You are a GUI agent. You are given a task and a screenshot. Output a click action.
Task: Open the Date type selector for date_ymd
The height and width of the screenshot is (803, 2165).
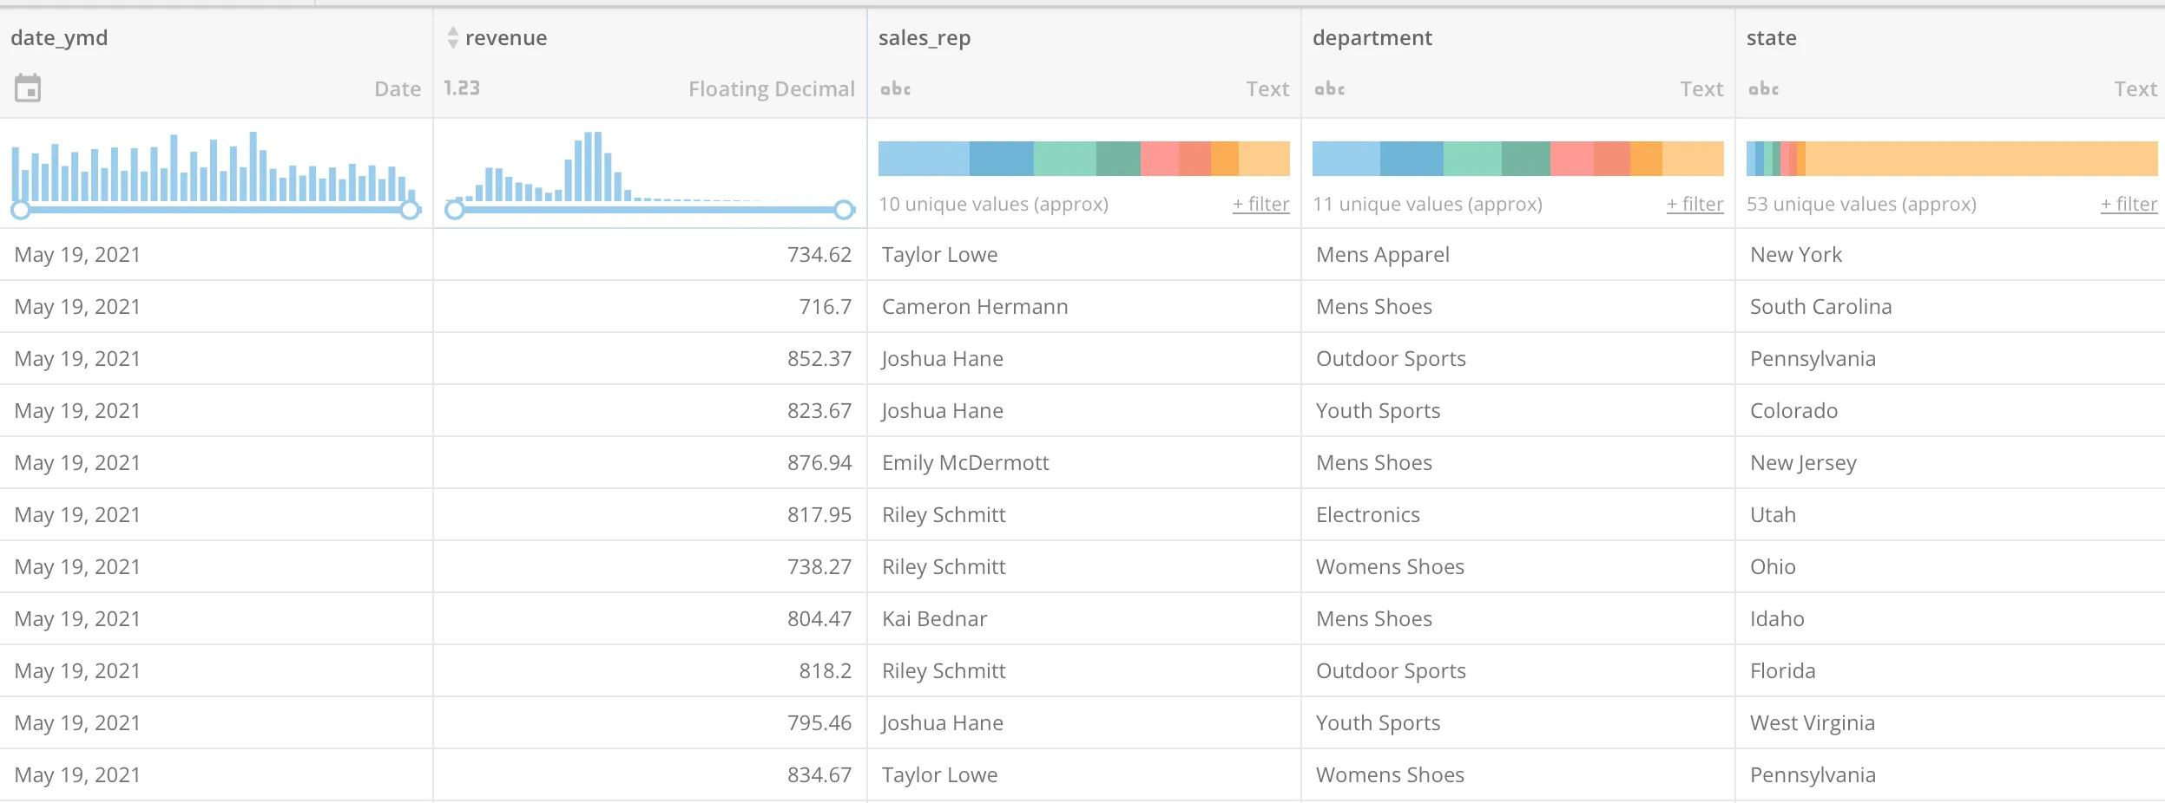point(398,88)
